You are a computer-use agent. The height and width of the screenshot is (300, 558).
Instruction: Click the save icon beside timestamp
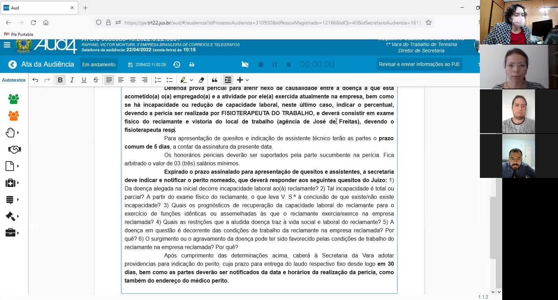click(x=130, y=65)
